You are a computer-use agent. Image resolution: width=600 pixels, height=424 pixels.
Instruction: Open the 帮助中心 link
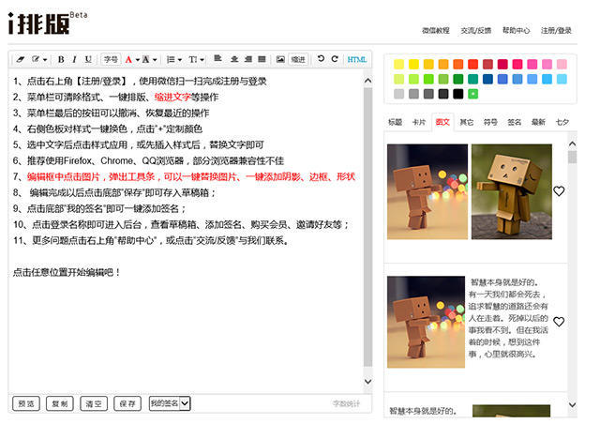[x=516, y=30]
